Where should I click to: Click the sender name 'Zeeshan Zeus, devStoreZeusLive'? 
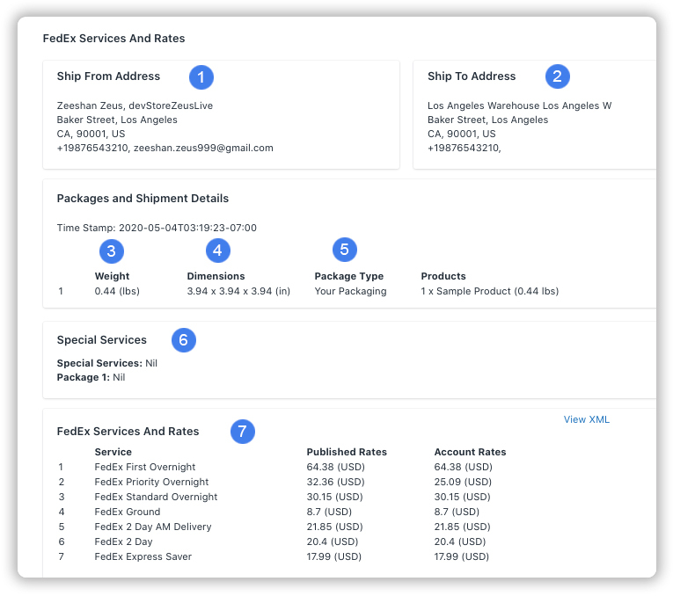tap(135, 105)
